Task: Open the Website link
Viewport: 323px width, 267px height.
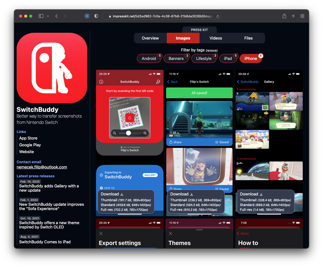Action: tap(26, 152)
